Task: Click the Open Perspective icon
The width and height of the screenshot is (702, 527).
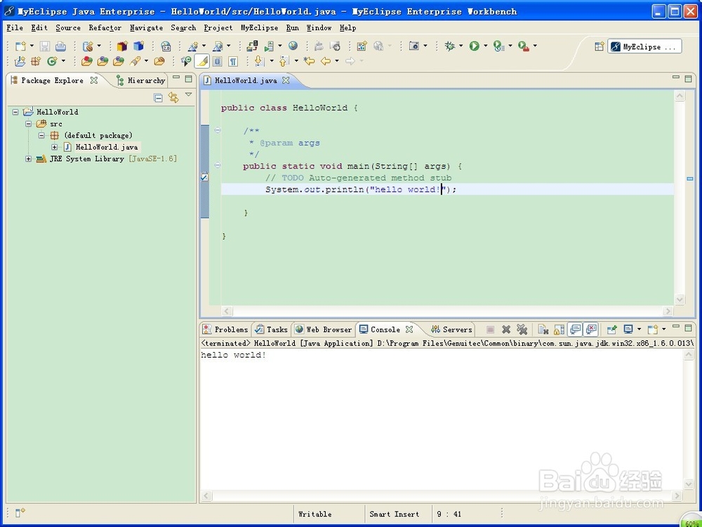Action: pyautogui.click(x=600, y=46)
